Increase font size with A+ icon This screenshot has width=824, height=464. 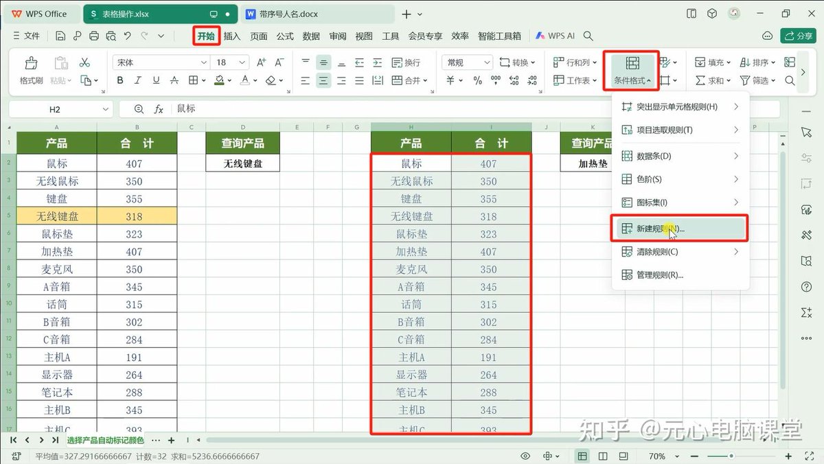click(261, 62)
